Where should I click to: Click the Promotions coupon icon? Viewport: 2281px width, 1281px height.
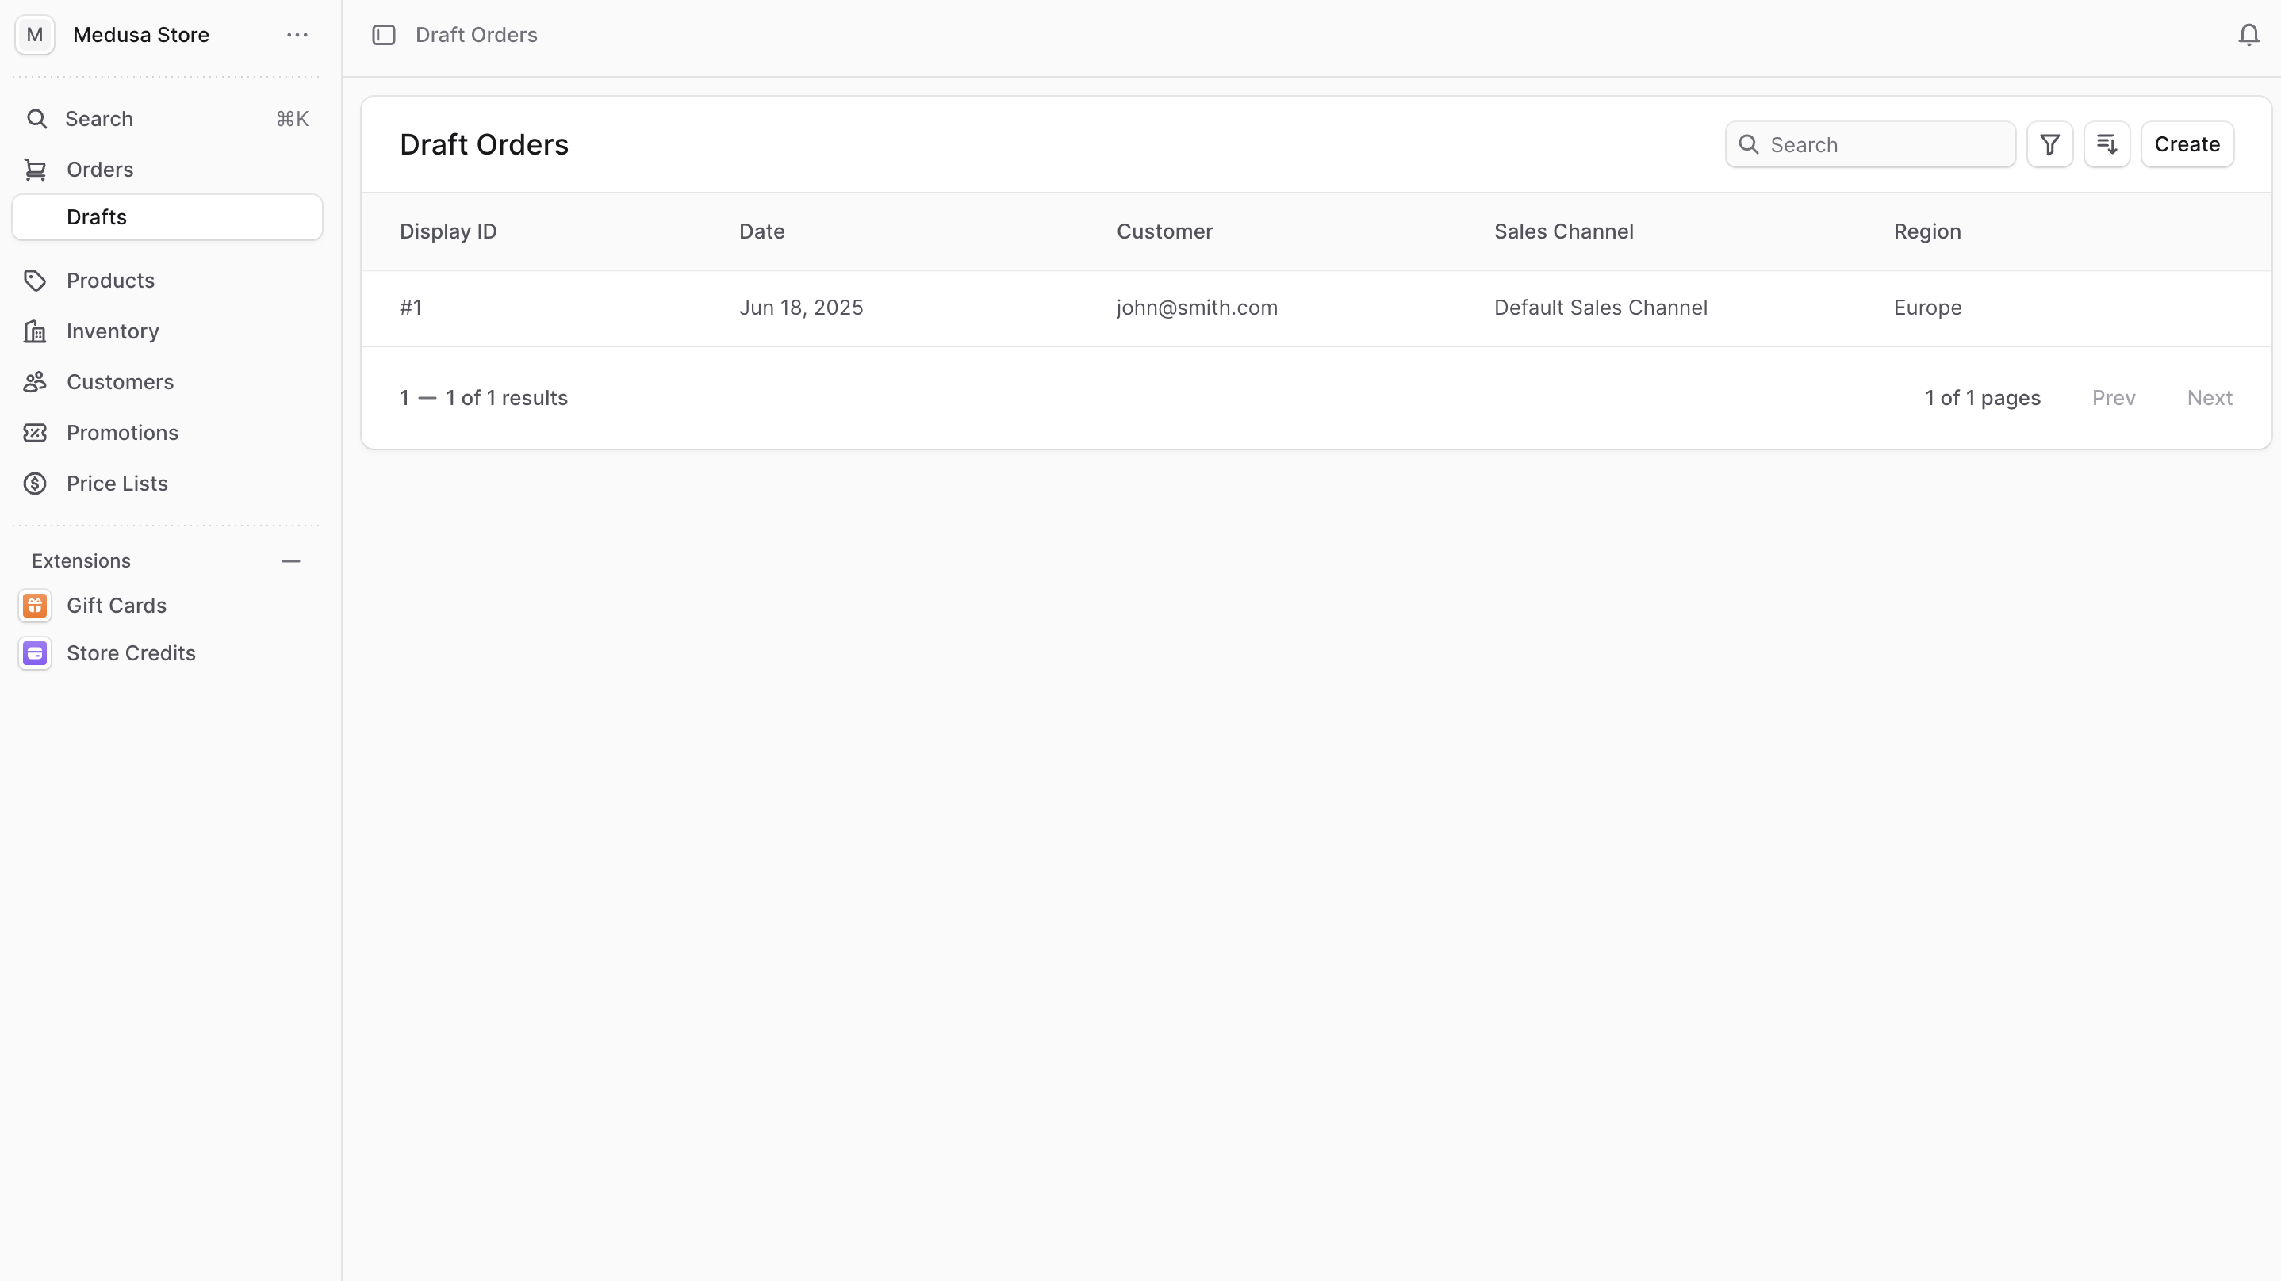tap(35, 433)
